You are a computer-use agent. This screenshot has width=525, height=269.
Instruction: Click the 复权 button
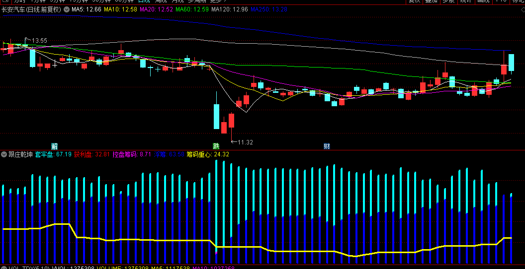pos(414,1)
